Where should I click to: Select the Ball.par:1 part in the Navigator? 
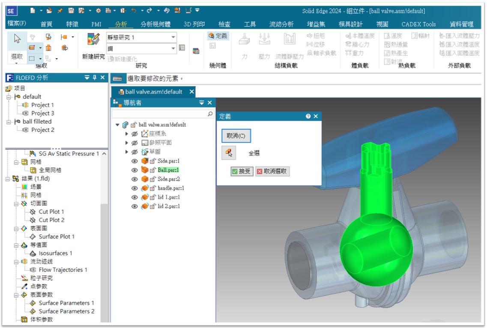tap(168, 170)
